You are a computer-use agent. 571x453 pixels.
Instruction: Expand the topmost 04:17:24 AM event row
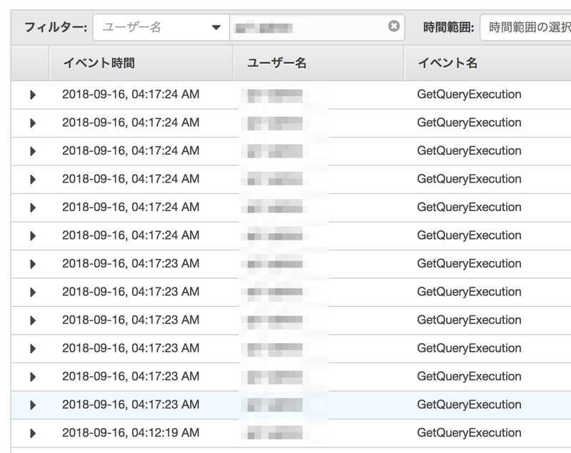point(33,95)
